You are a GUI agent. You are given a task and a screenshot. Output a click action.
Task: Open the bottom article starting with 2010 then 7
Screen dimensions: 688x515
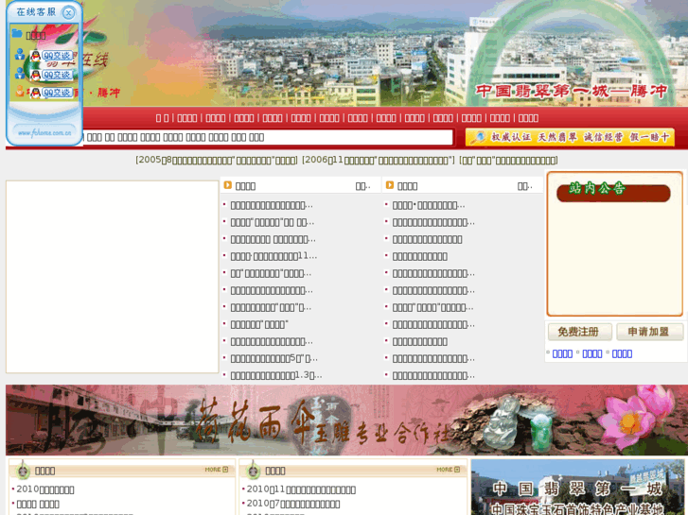point(293,504)
